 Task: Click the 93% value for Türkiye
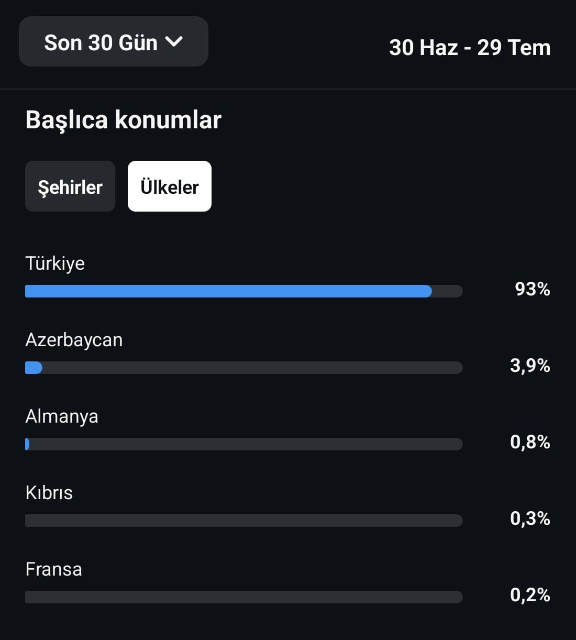pyautogui.click(x=533, y=289)
